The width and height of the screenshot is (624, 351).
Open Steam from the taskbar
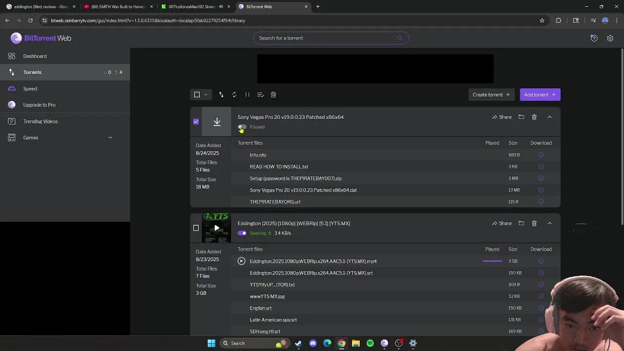298,343
